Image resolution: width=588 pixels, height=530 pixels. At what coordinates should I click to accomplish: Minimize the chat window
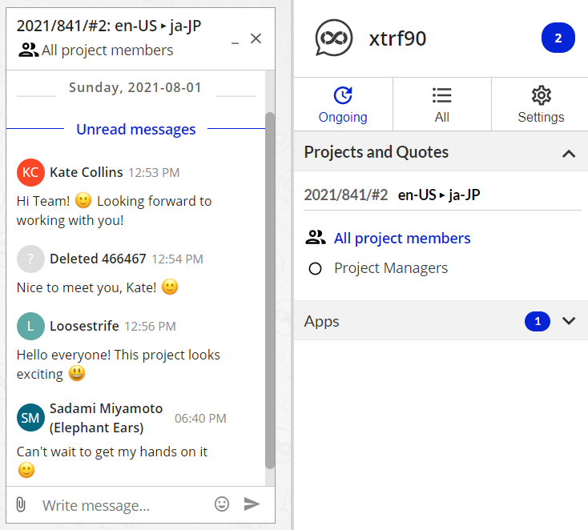point(236,43)
